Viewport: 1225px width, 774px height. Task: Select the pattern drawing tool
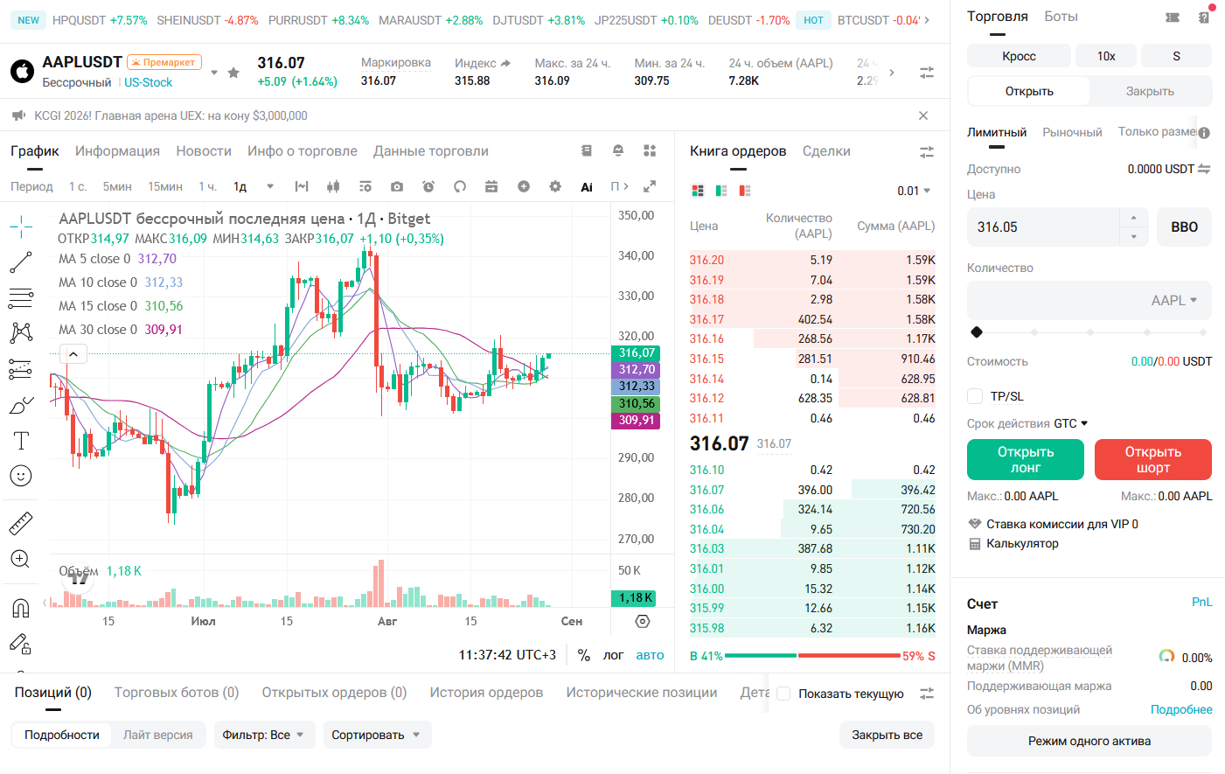click(x=21, y=332)
